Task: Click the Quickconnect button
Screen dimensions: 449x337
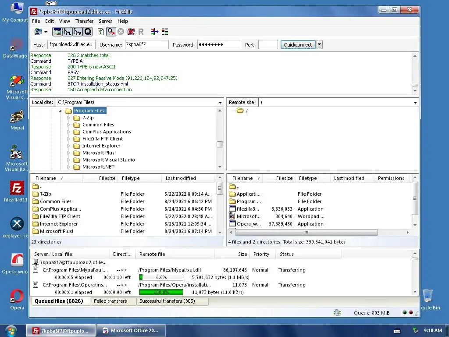Action: coord(298,45)
